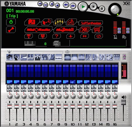Viewport: 132px width, 127px height.
Task: Jump to the last song in playlist
Action: click(45, 5)
